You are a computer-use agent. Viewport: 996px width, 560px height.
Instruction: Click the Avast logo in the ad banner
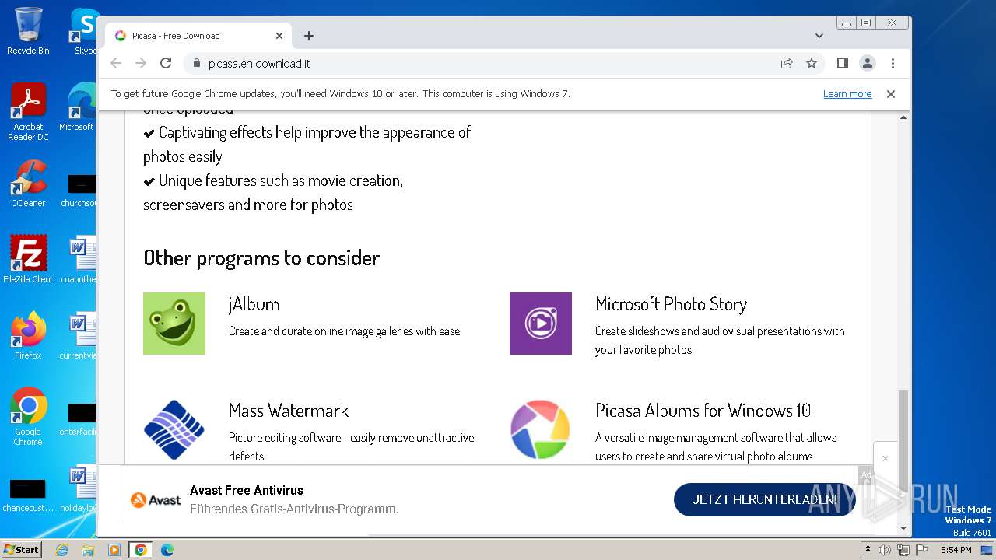156,500
